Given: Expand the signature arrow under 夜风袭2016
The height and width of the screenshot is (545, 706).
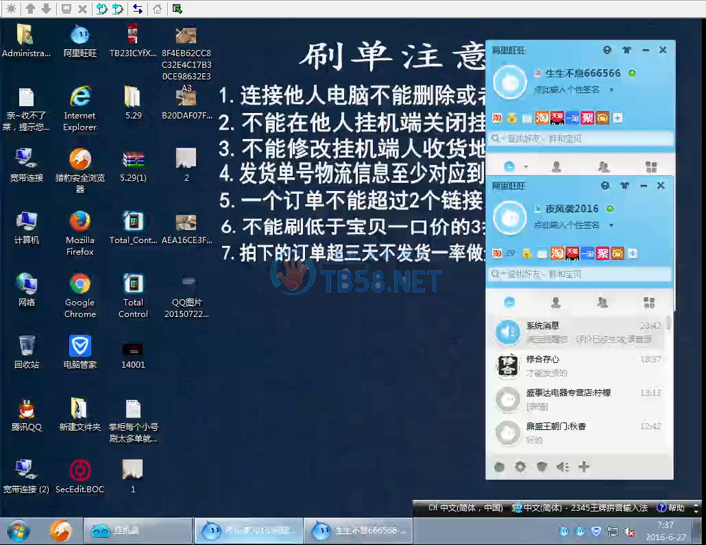Looking at the screenshot, I should pos(611,225).
